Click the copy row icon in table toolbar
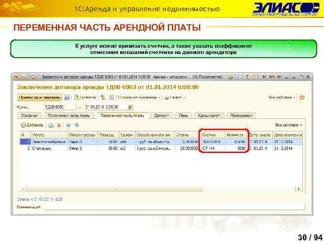Screen dimensions: 324x243 50,125
